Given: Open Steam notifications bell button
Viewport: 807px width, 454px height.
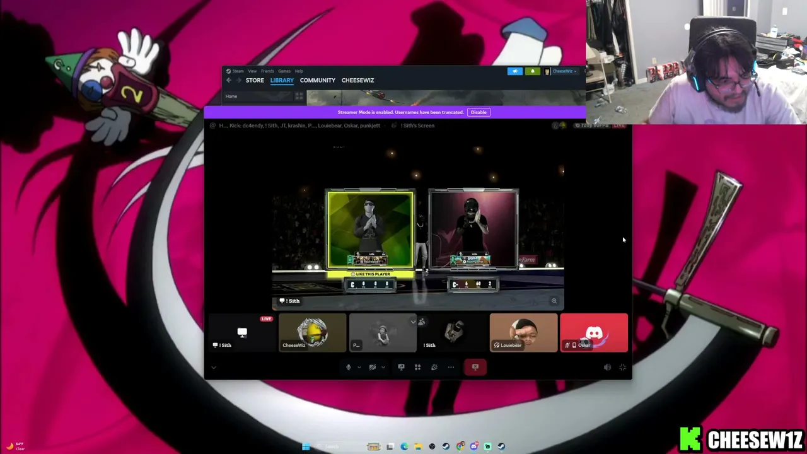Looking at the screenshot, I should pos(533,71).
